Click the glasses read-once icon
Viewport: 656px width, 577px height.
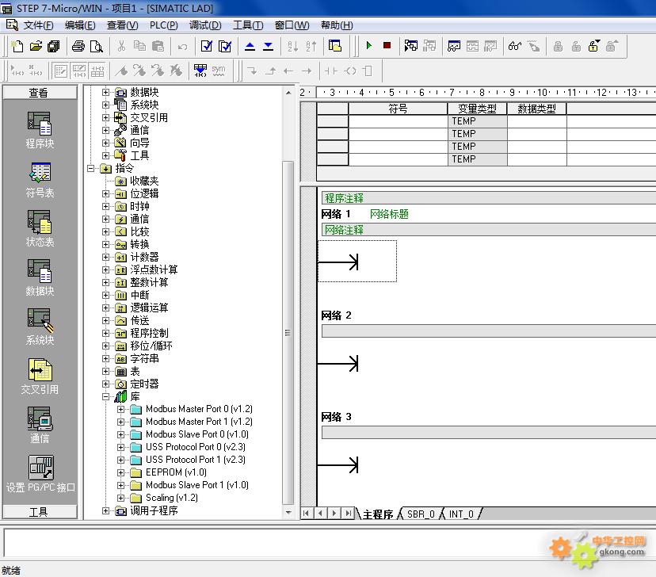pyautogui.click(x=515, y=46)
